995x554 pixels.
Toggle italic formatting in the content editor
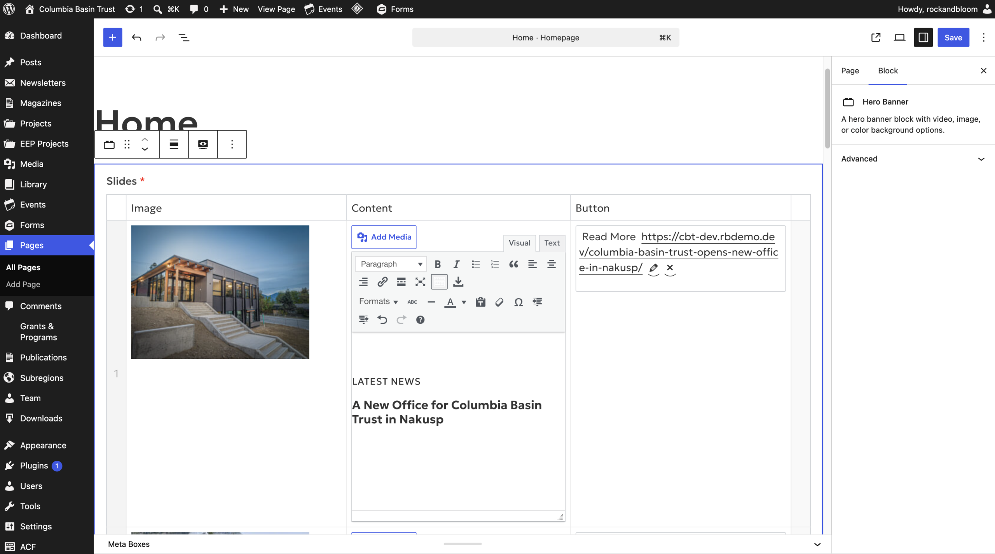coord(457,264)
